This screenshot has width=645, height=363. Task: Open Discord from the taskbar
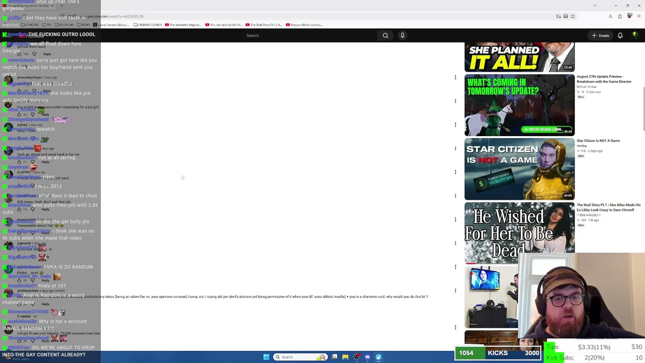[367, 357]
